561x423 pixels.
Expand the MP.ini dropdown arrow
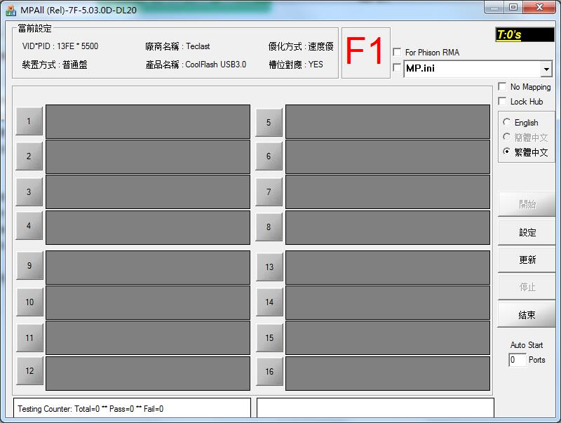point(546,69)
